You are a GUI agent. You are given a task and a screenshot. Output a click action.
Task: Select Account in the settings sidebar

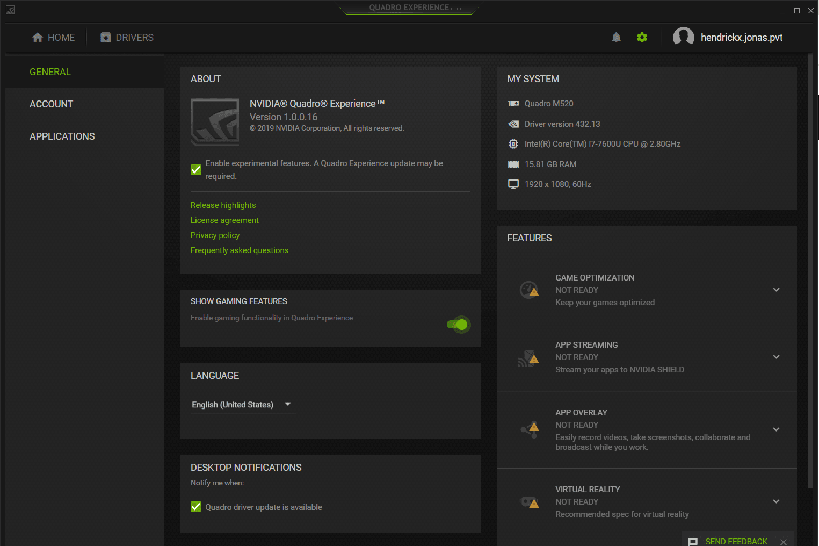tap(51, 104)
